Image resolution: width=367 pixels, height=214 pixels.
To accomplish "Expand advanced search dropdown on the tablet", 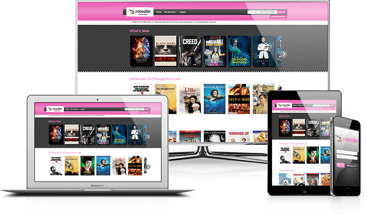I will [x=328, y=108].
